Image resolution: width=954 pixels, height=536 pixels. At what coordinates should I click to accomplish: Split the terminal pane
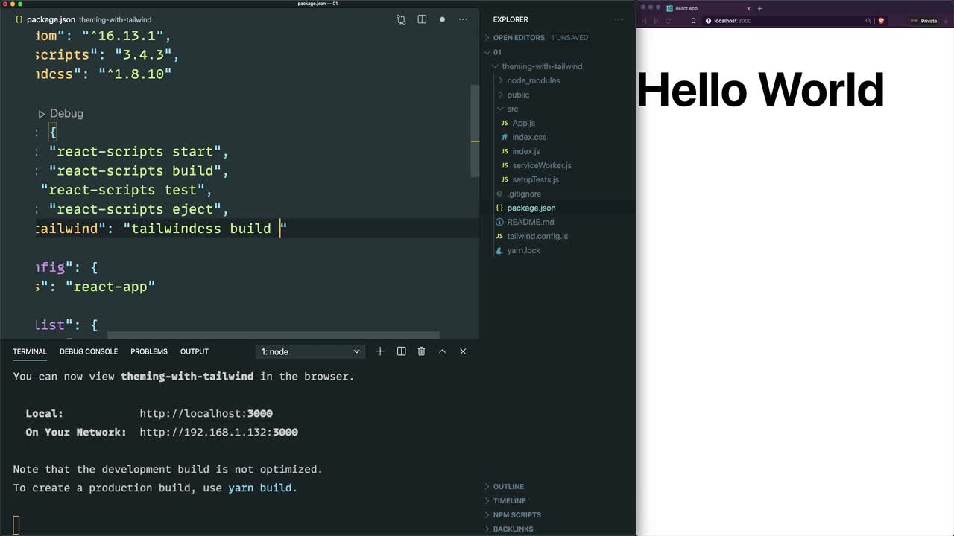tap(401, 351)
